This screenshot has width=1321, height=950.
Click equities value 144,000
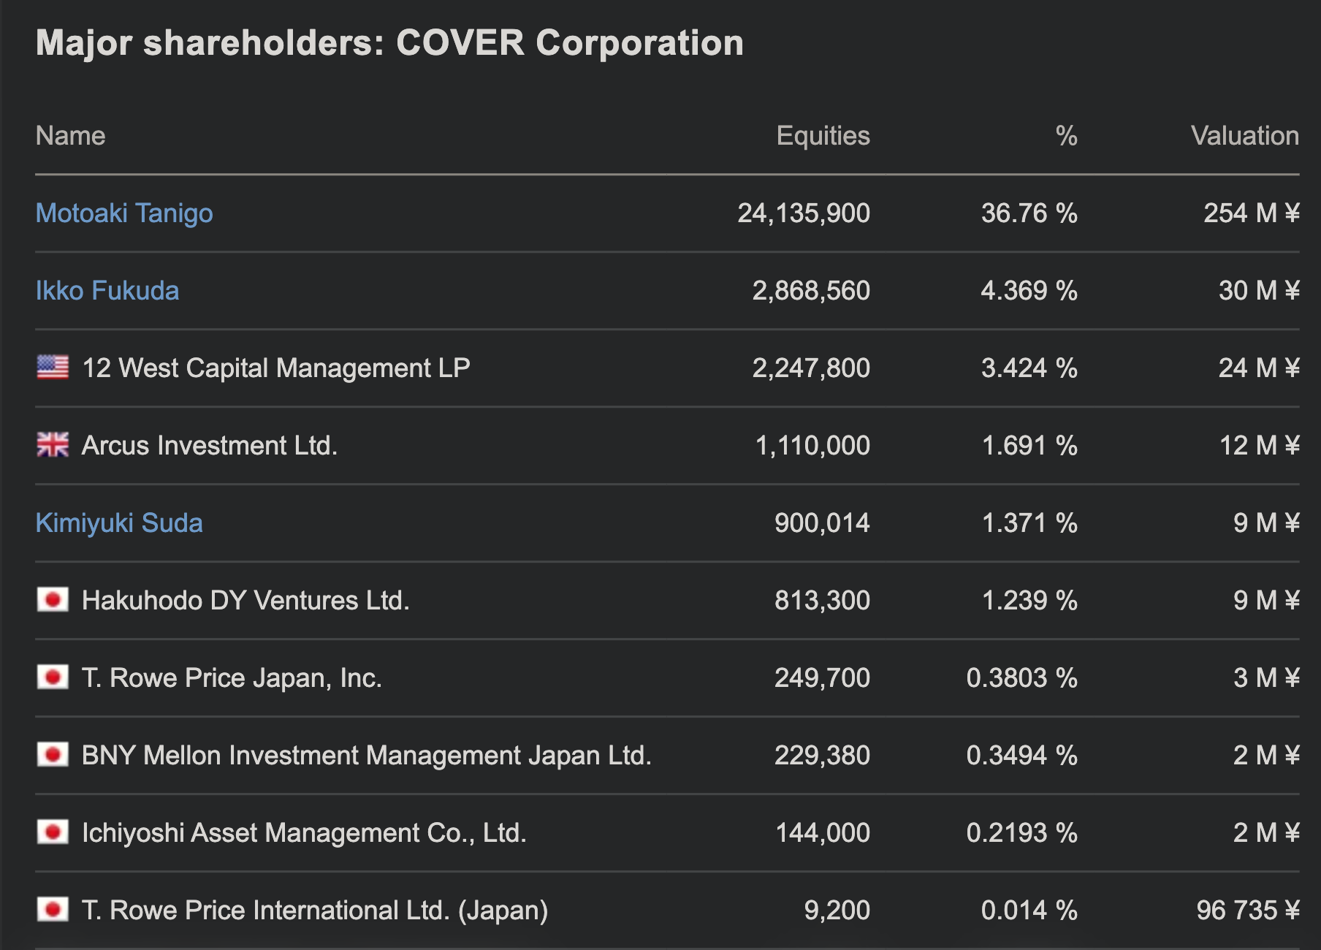823,833
